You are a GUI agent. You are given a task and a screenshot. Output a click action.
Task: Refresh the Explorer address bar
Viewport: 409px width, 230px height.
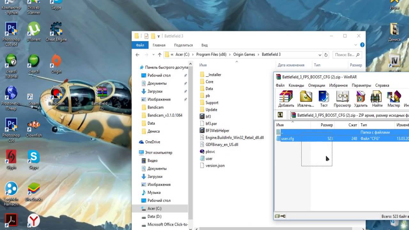tap(326, 55)
